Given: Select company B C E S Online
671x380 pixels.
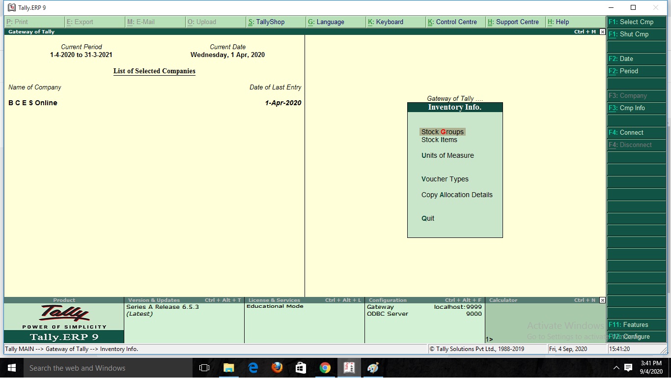Looking at the screenshot, I should (33, 103).
